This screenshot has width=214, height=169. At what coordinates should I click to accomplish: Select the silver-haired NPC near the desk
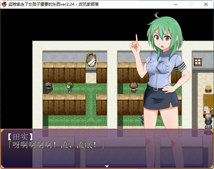pyautogui.click(x=208, y=121)
